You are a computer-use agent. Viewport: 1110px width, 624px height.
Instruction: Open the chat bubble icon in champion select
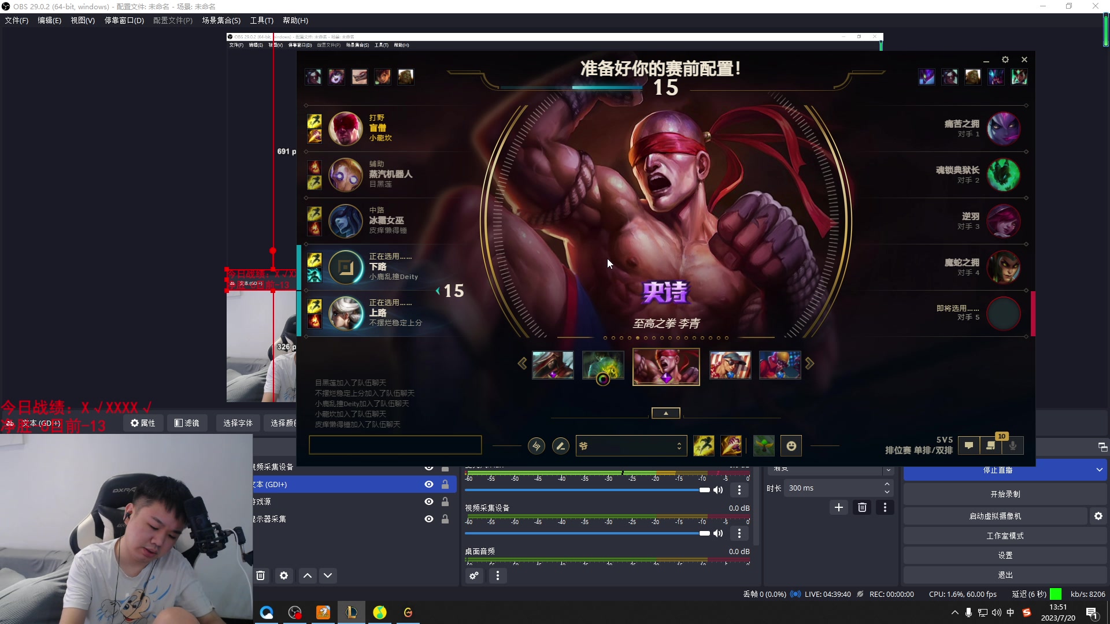[x=969, y=445]
